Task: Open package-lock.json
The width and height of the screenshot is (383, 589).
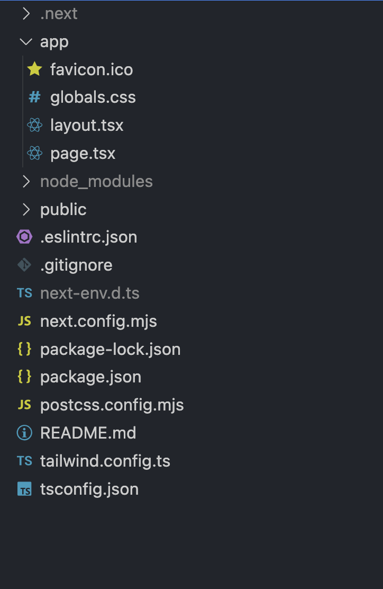Action: (110, 349)
